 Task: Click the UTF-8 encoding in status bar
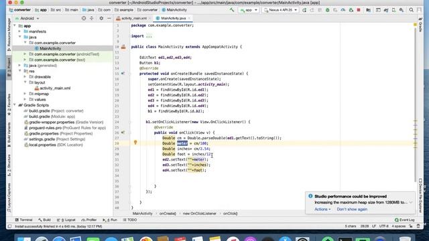383,226
